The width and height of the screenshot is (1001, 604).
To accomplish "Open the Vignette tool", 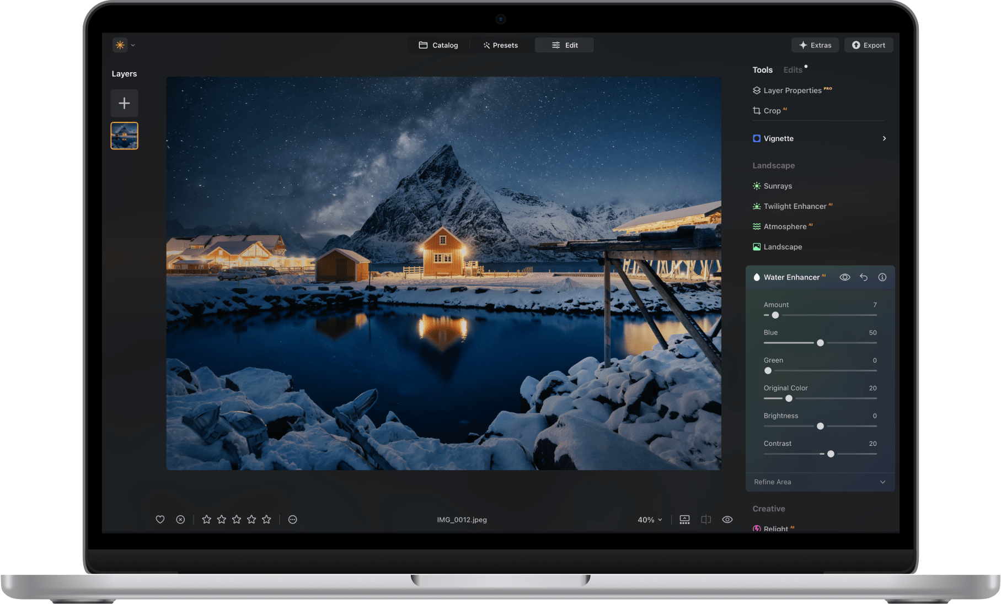I will point(773,138).
